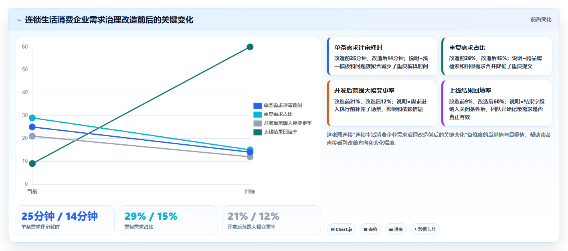Select the gray 目标 data point at 12
This screenshot has width=568, height=251.
click(x=250, y=157)
